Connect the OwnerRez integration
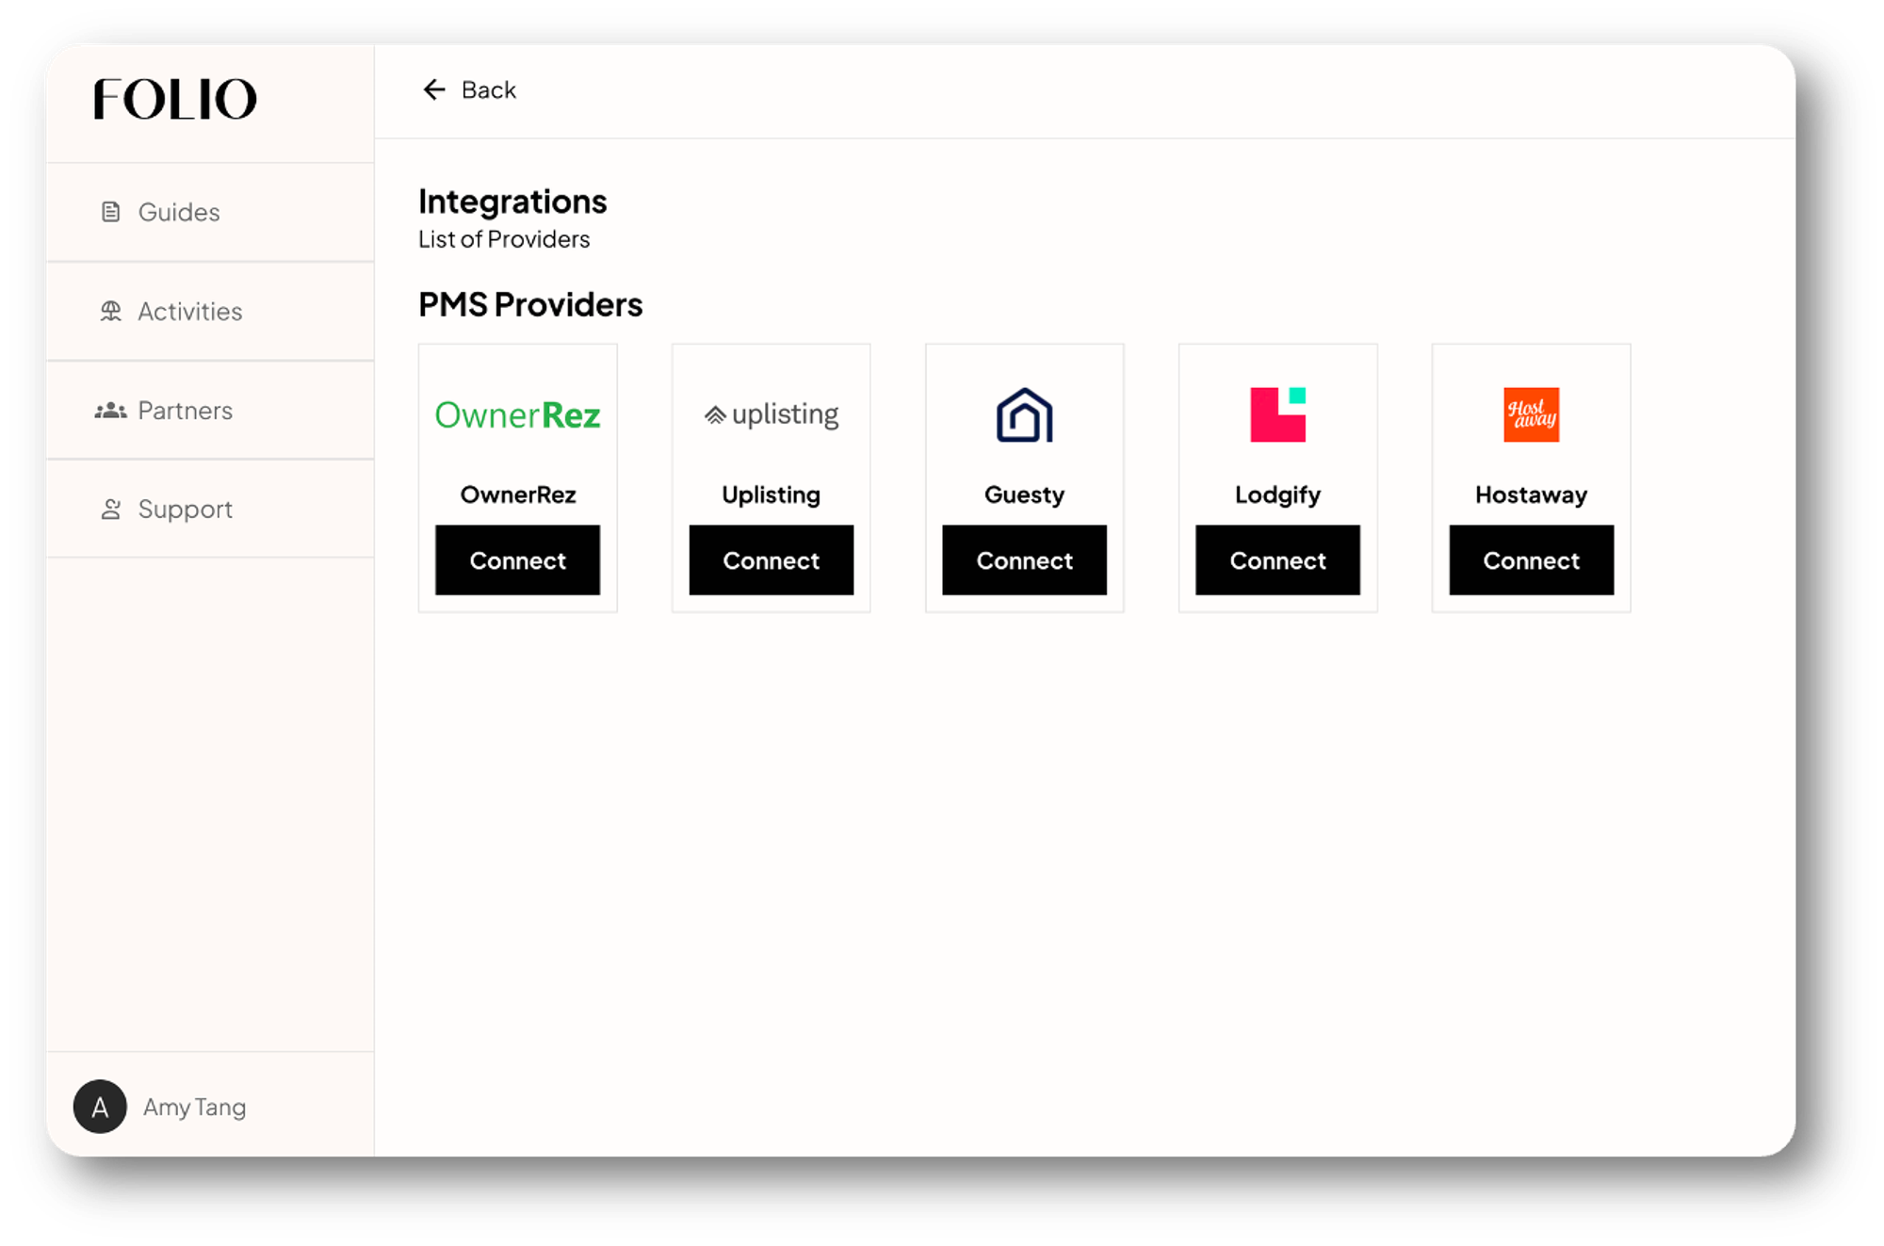The image size is (1884, 1246). pyautogui.click(x=517, y=560)
